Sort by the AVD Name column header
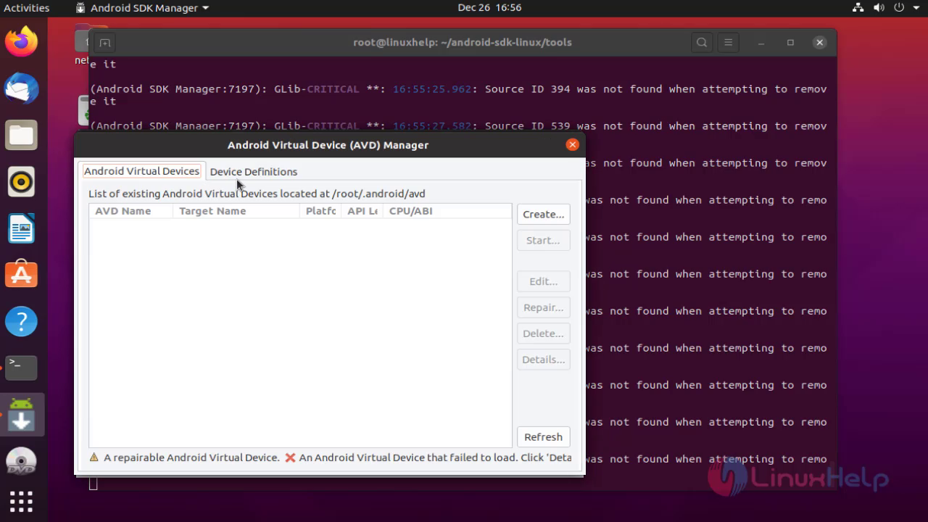This screenshot has width=928, height=522. click(x=130, y=211)
